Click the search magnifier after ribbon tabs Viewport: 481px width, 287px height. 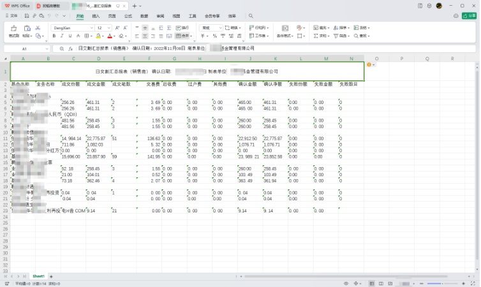pyautogui.click(x=251, y=16)
